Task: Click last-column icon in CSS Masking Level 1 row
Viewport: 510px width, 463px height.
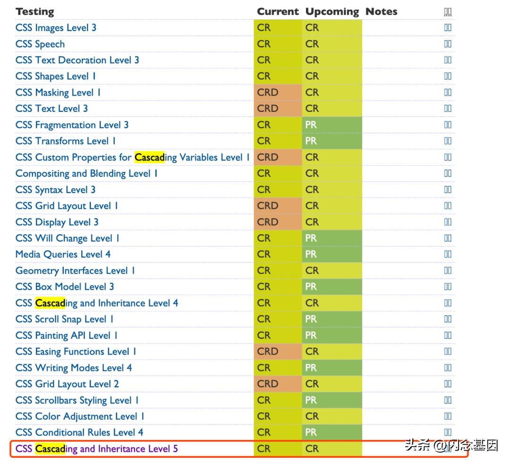Action: [448, 93]
